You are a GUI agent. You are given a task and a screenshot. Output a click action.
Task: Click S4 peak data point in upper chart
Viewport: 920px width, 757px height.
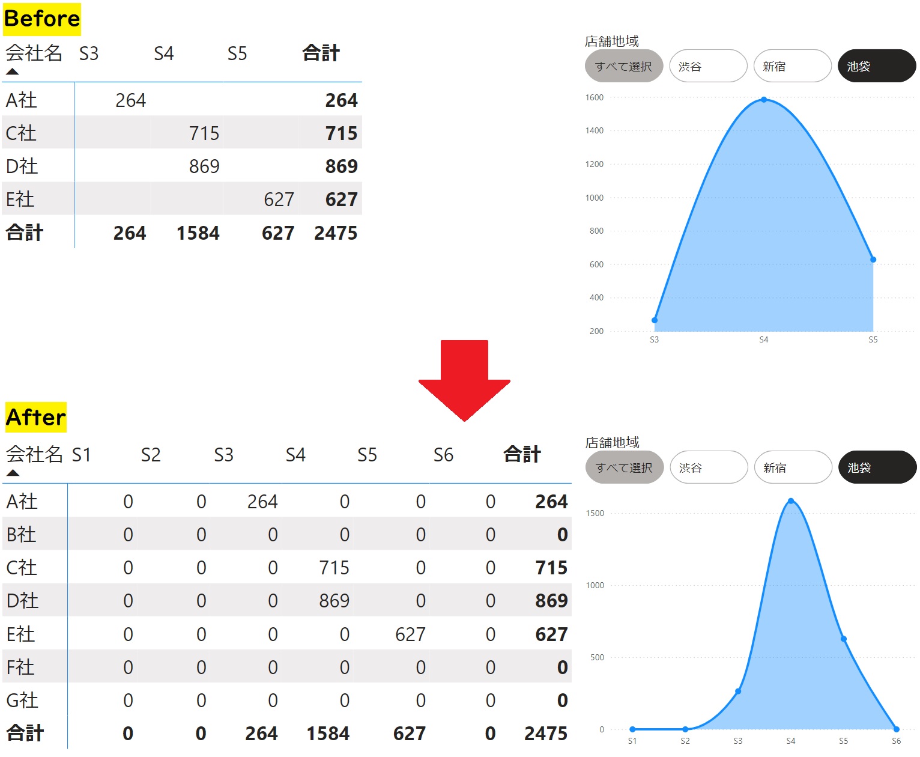point(763,100)
